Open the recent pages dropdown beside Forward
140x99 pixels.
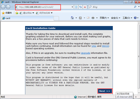click(12, 7)
